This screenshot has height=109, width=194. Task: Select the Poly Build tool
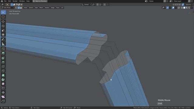[x=3, y=75]
